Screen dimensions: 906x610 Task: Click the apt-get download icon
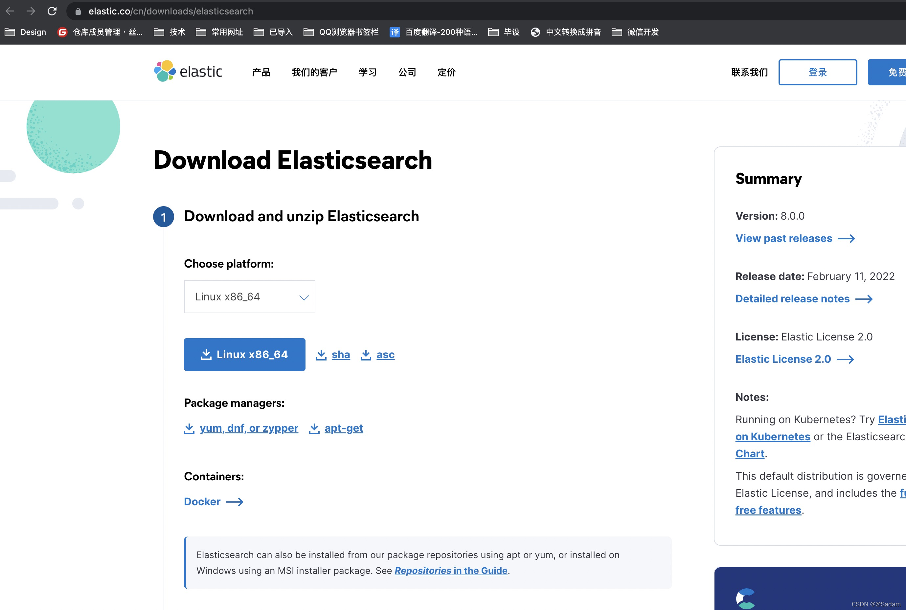[x=314, y=428]
